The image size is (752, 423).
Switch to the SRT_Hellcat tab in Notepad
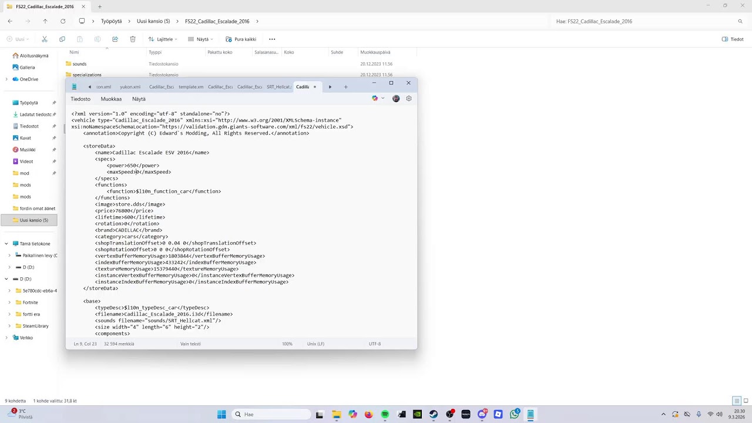279,87
